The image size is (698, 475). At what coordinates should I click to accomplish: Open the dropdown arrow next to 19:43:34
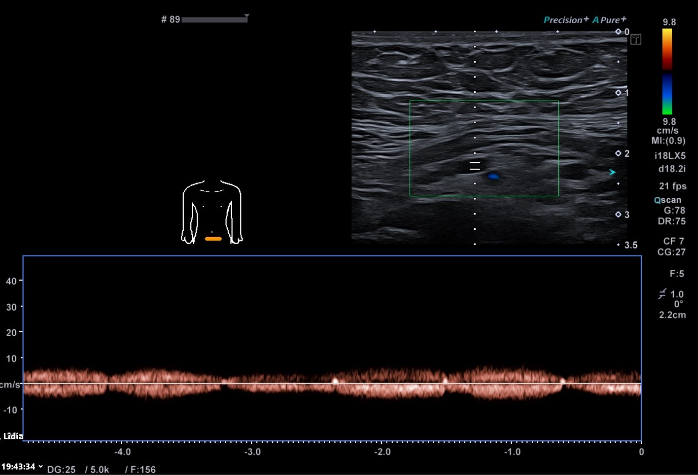40,466
